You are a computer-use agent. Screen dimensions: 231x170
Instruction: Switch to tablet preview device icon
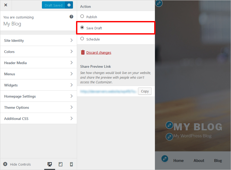pos(61,164)
